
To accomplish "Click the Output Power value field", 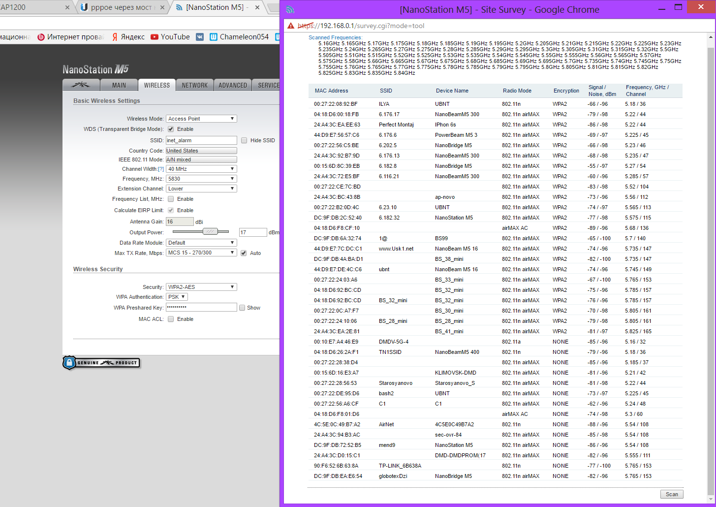I will (253, 232).
